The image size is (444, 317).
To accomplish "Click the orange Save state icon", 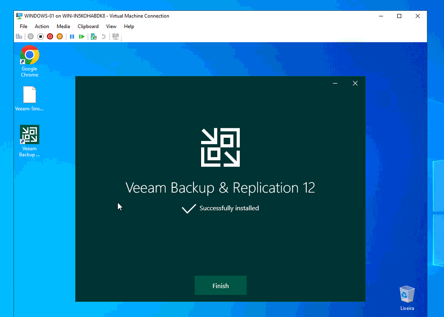I will [59, 36].
